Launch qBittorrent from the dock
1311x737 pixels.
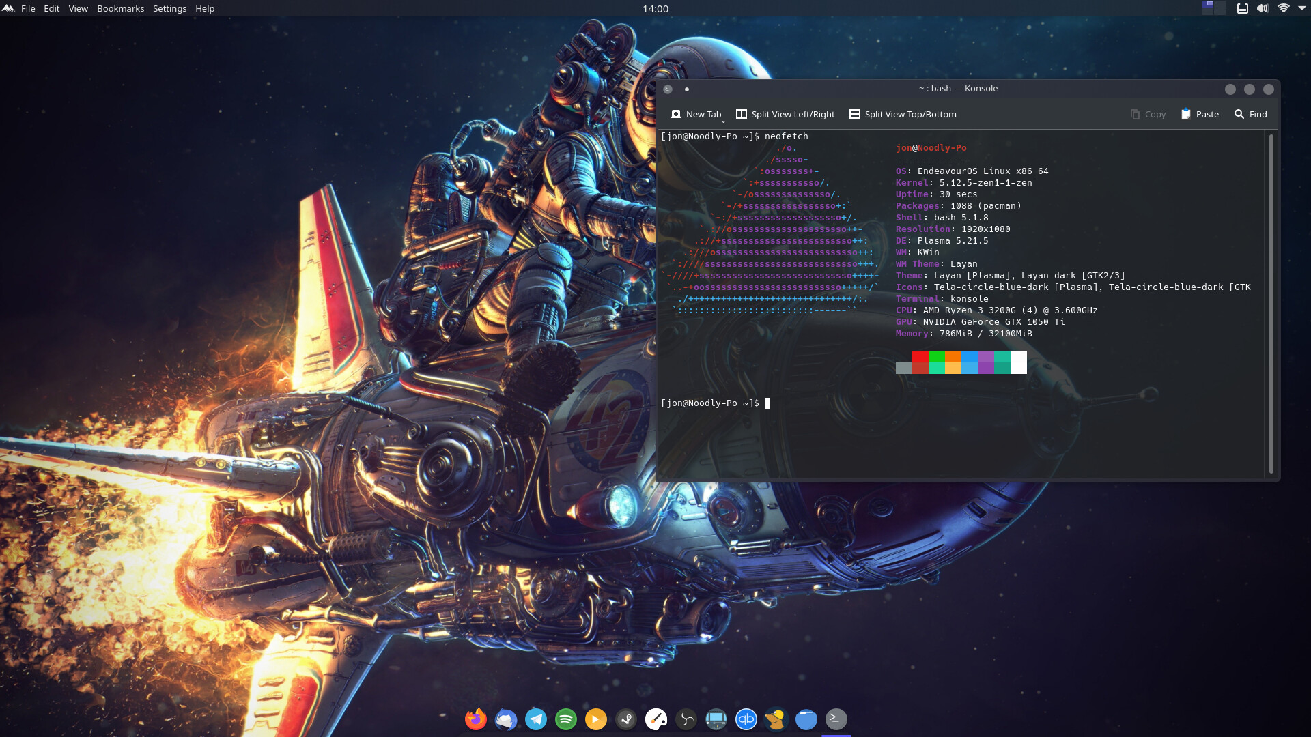(x=746, y=719)
